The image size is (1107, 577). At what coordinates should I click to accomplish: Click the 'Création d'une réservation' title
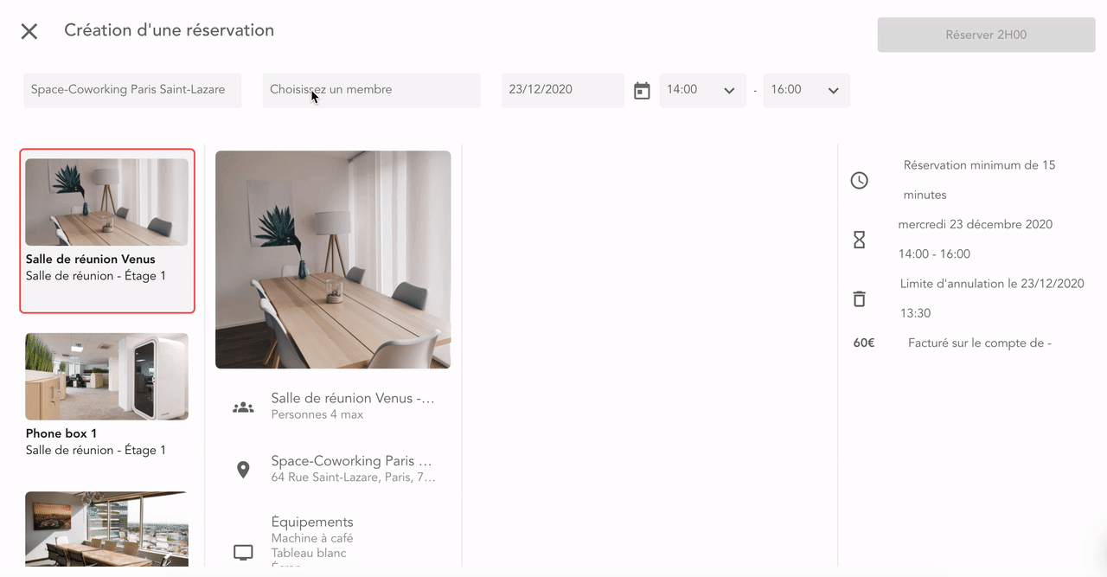[x=170, y=30]
